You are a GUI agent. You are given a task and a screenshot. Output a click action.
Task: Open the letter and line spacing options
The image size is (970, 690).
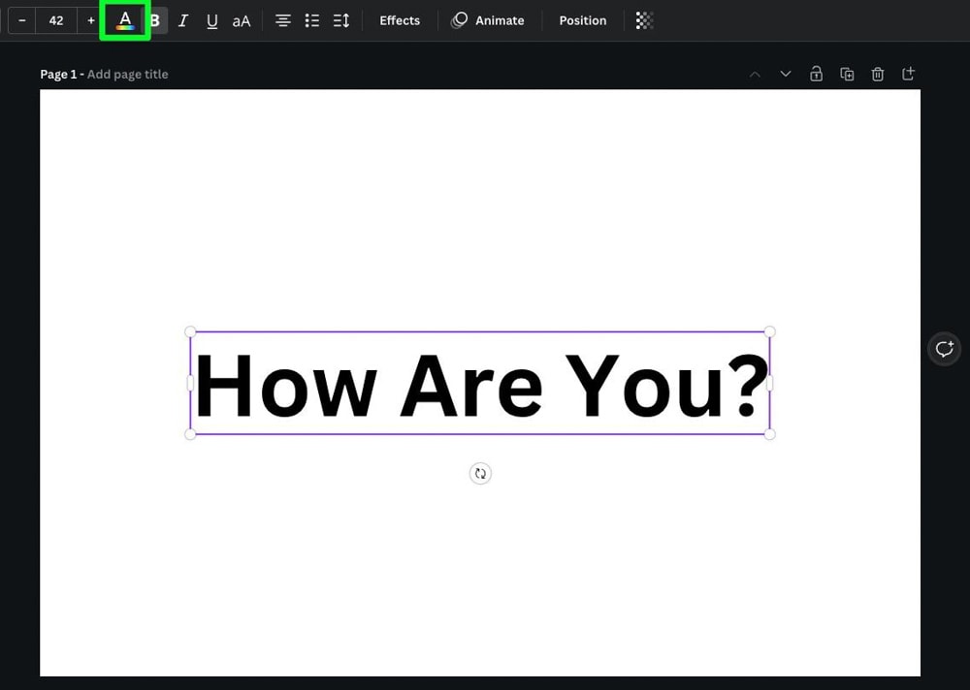[341, 20]
